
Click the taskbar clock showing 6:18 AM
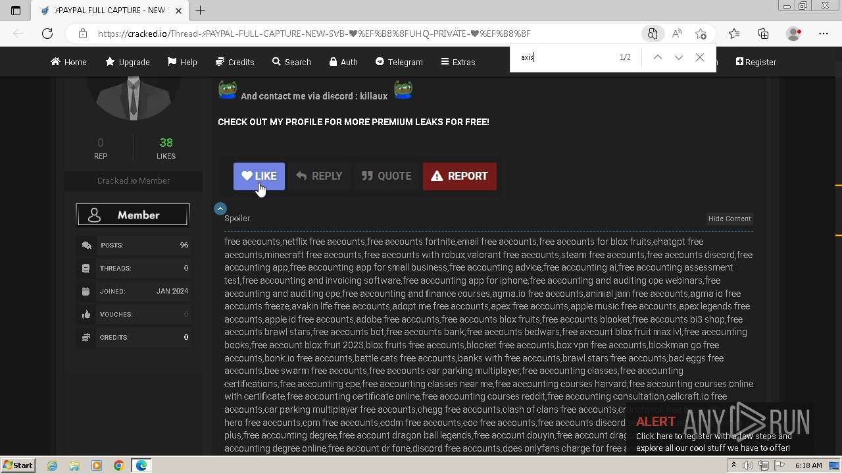click(x=808, y=465)
